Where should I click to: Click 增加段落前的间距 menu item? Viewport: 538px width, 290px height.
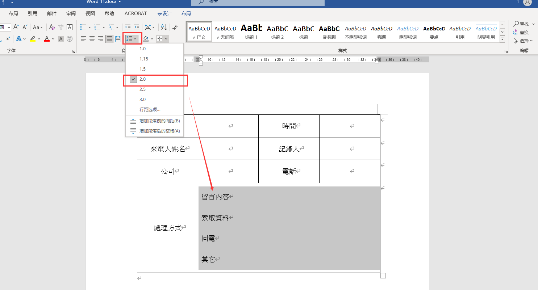[x=155, y=121]
